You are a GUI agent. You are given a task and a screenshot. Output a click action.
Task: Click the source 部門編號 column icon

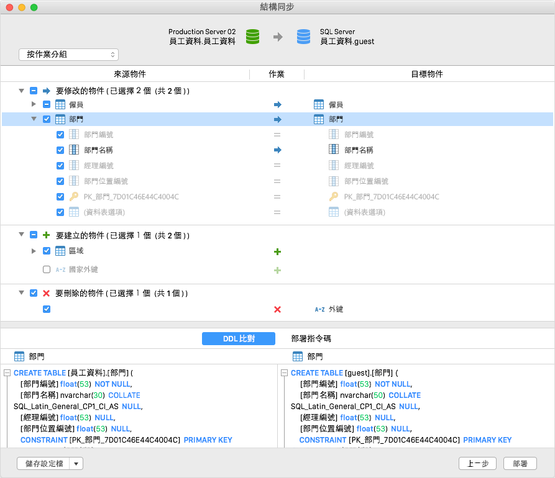(73, 134)
